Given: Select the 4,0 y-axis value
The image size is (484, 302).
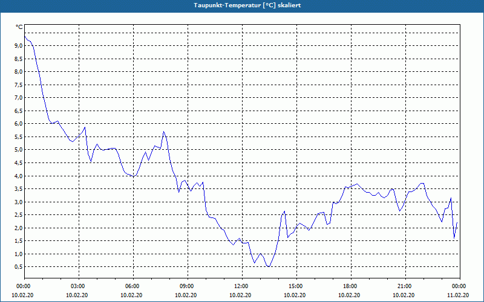Looking at the screenshot, I should point(19,176).
